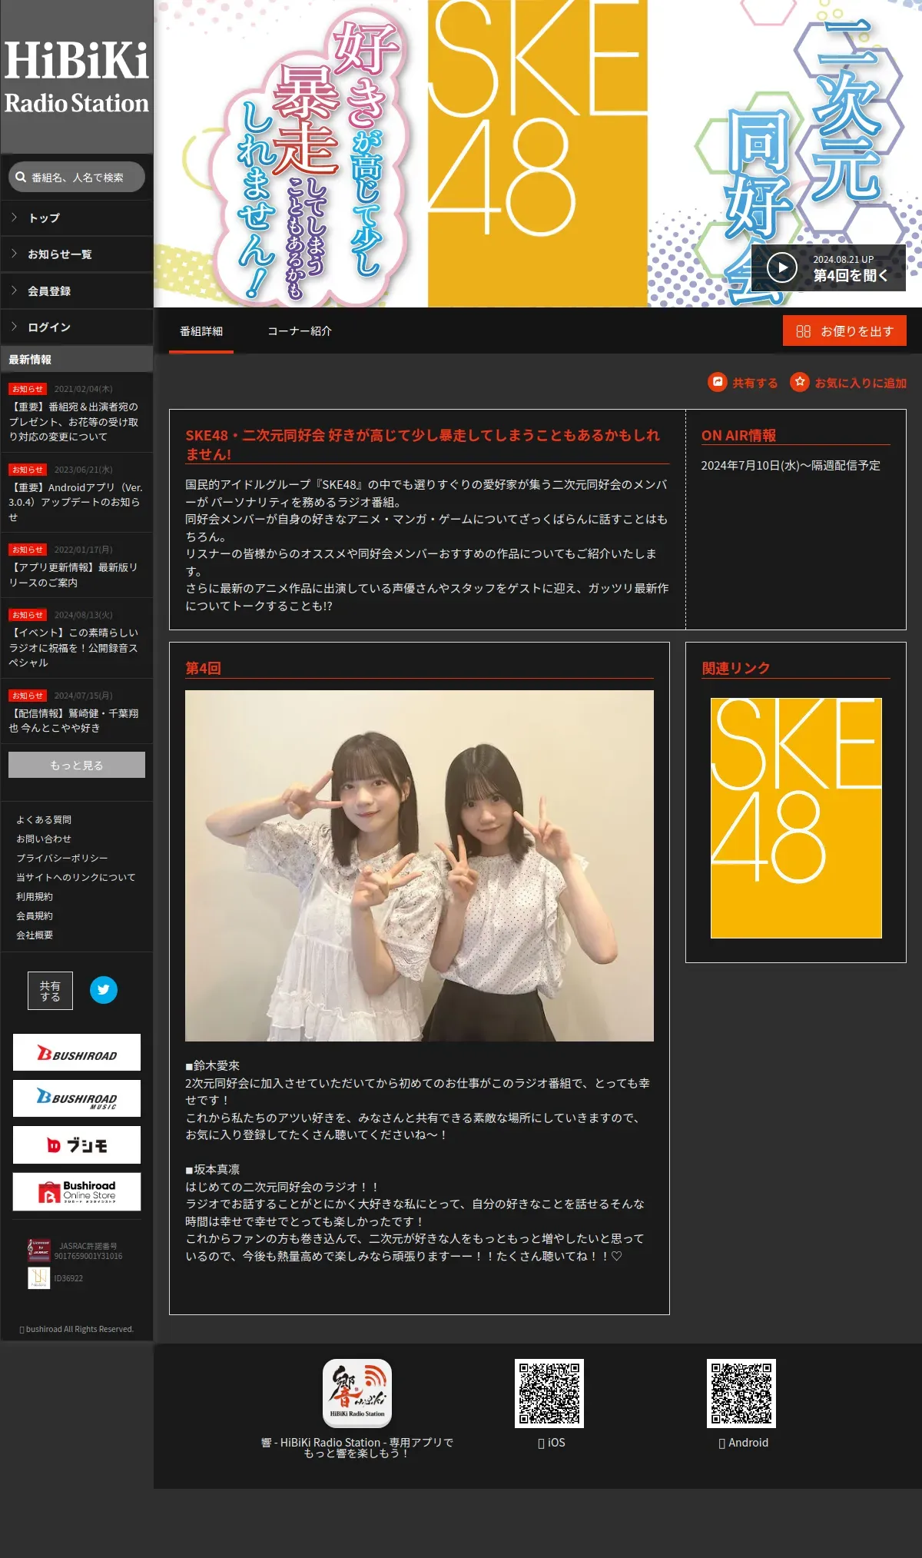922x1558 pixels.
Task: Switch to the 番組詳細 tab
Action: pos(201,331)
